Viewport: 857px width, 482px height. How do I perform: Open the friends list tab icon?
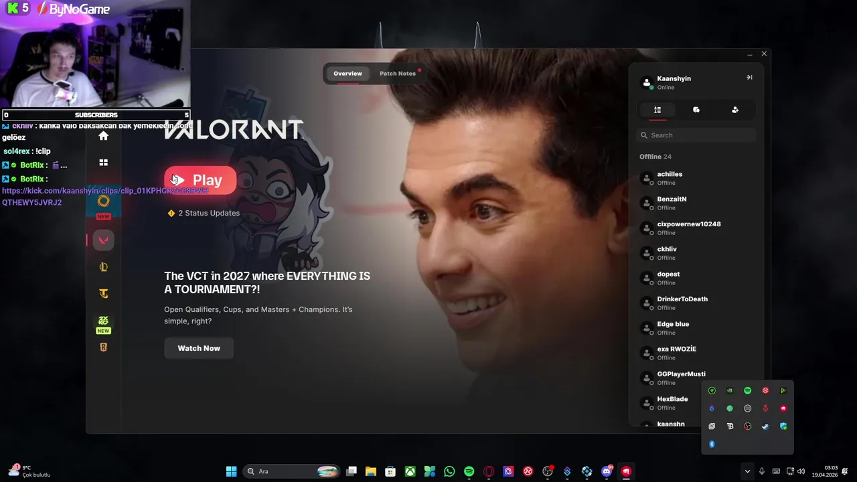point(657,110)
